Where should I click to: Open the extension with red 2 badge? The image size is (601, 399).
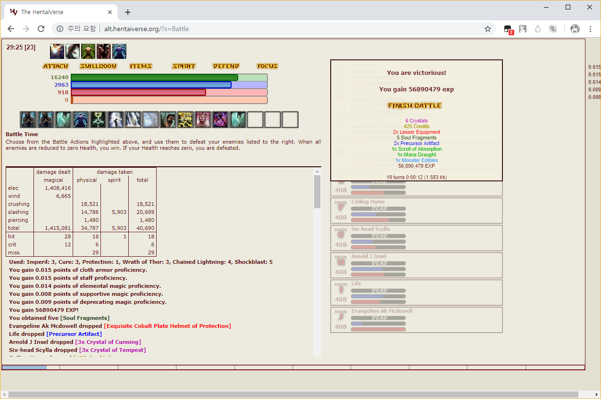click(508, 29)
